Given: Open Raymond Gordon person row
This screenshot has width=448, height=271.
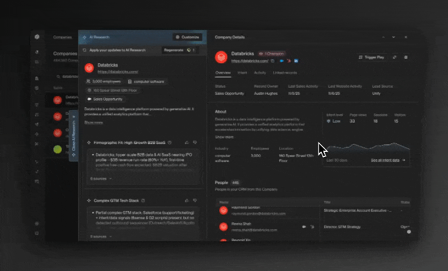Looking at the screenshot, I should [313, 211].
